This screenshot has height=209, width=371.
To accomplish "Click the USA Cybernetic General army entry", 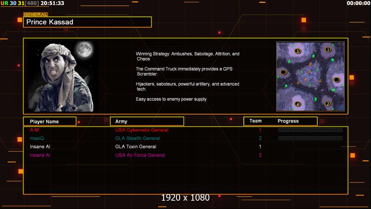I will click(x=142, y=130).
